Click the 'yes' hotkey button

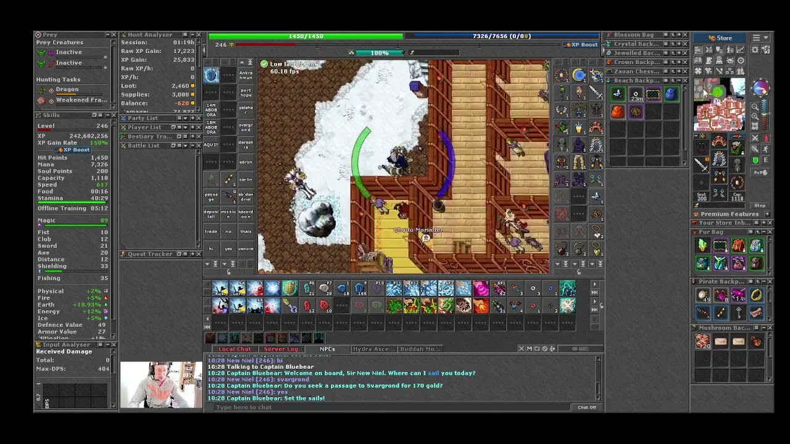(x=228, y=249)
